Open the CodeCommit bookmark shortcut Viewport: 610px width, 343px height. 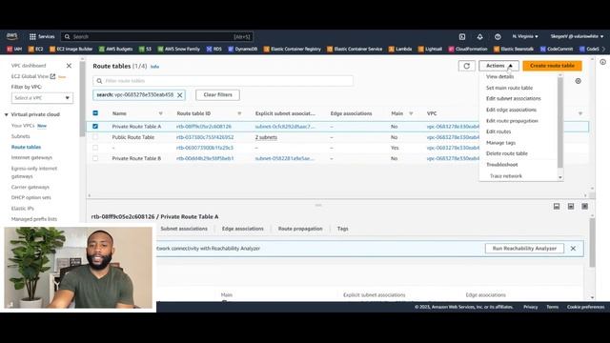[x=557, y=49]
